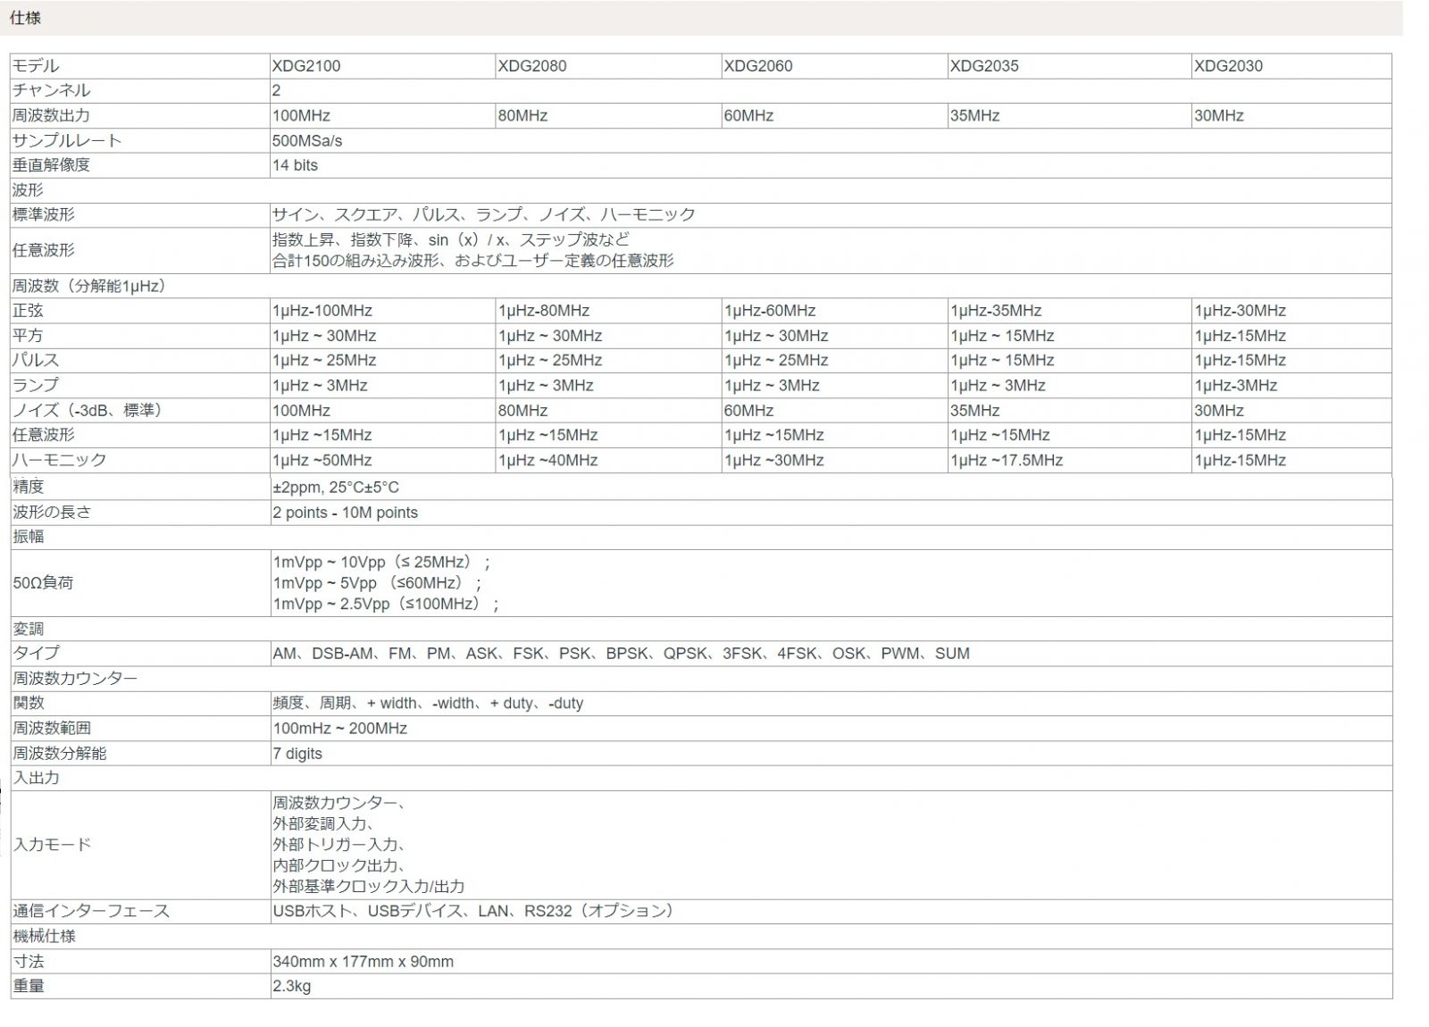Select the 1μHz-100MHz sine frequency cell
Viewport: 1429px width, 1027px height.
point(322,311)
